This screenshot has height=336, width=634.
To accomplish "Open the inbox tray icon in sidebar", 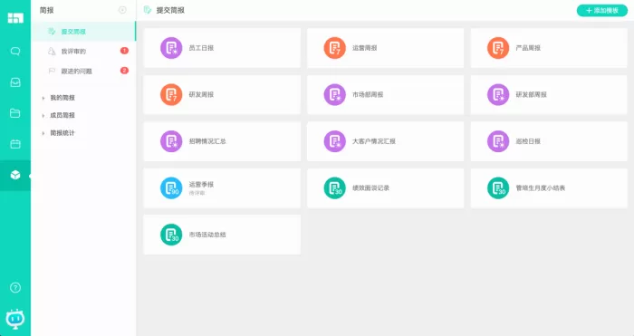I will (15, 82).
